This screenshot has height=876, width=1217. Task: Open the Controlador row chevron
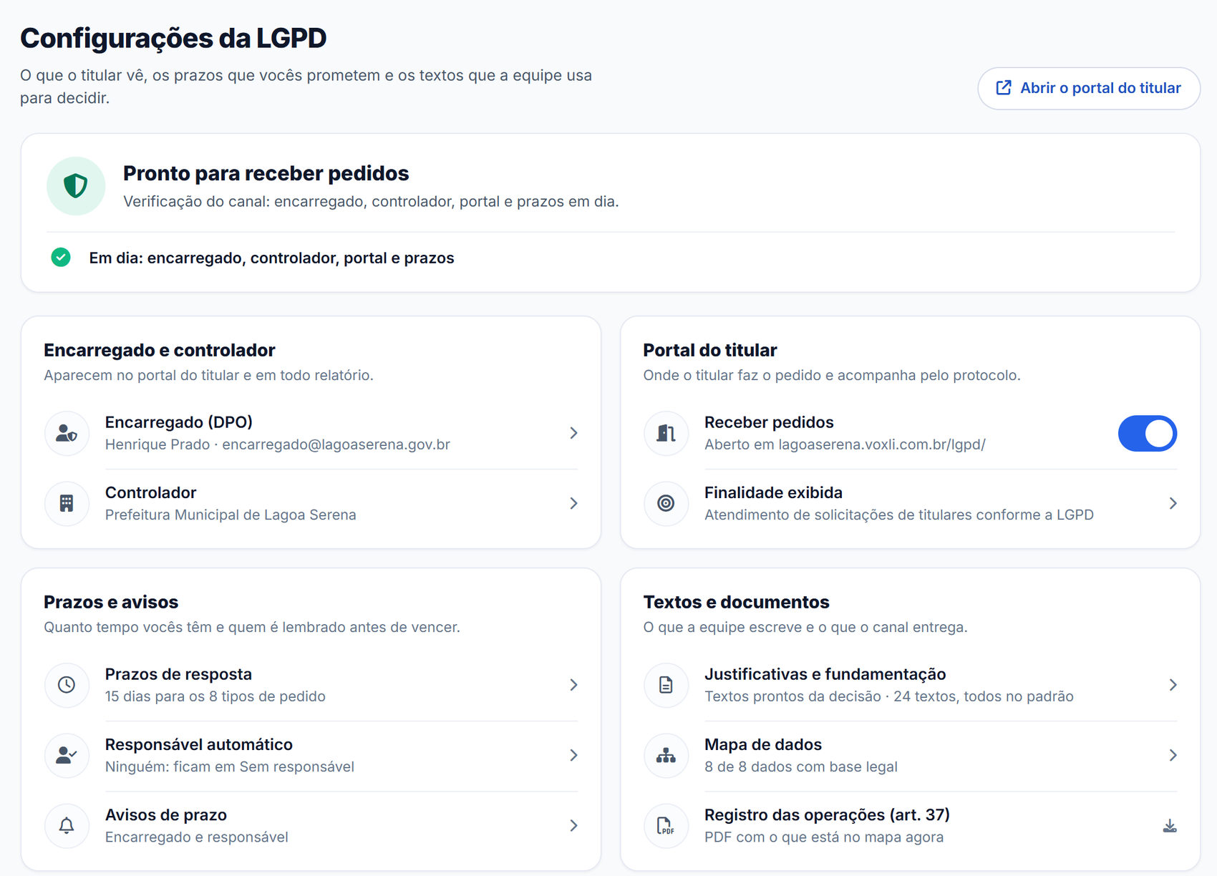tap(573, 503)
